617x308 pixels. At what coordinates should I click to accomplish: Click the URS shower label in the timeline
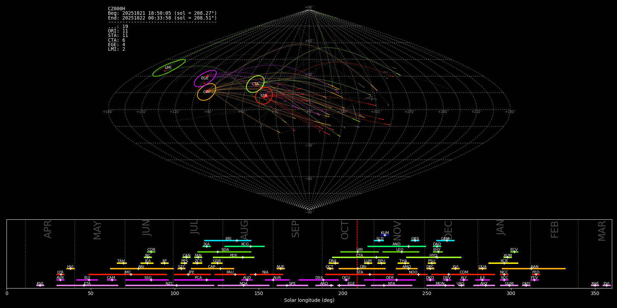point(460,284)
